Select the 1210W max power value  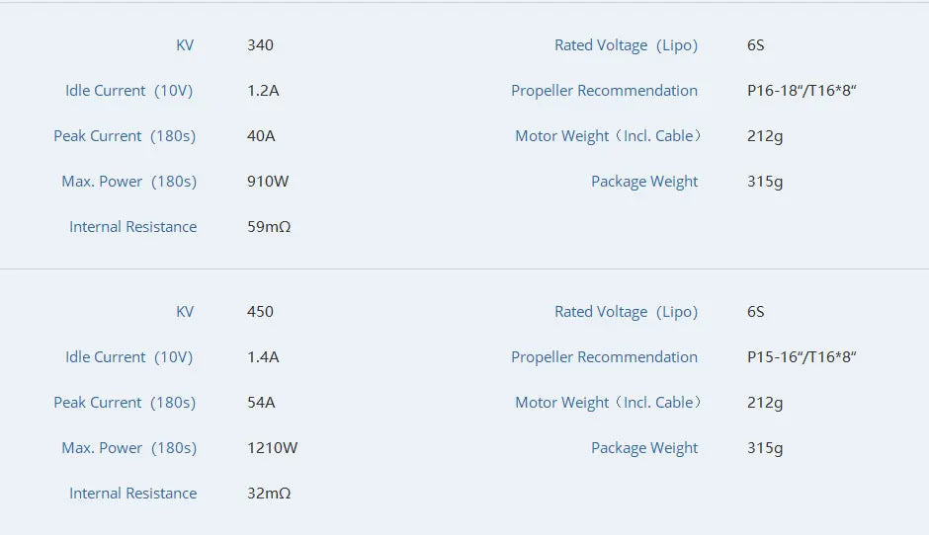click(272, 448)
